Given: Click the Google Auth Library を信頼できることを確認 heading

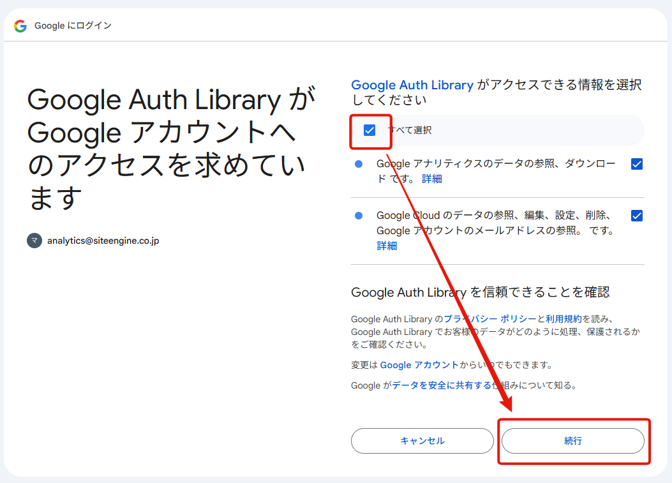Looking at the screenshot, I should (x=480, y=292).
